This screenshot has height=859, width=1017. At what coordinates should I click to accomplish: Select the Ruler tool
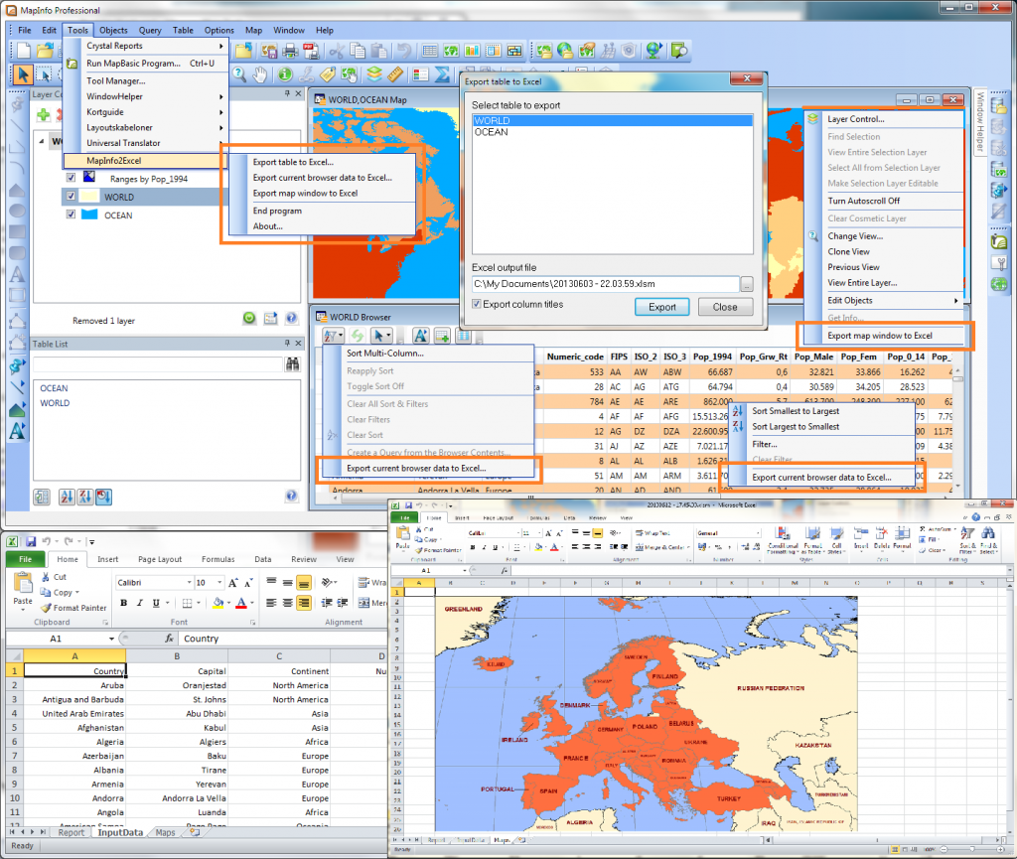click(x=394, y=74)
